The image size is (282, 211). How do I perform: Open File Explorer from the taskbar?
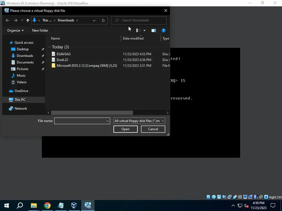[x=34, y=206]
